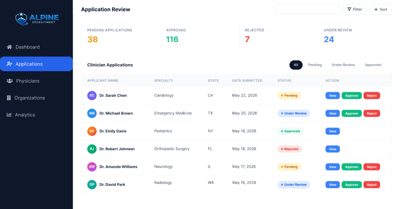Click the Specialty column header

point(164,81)
